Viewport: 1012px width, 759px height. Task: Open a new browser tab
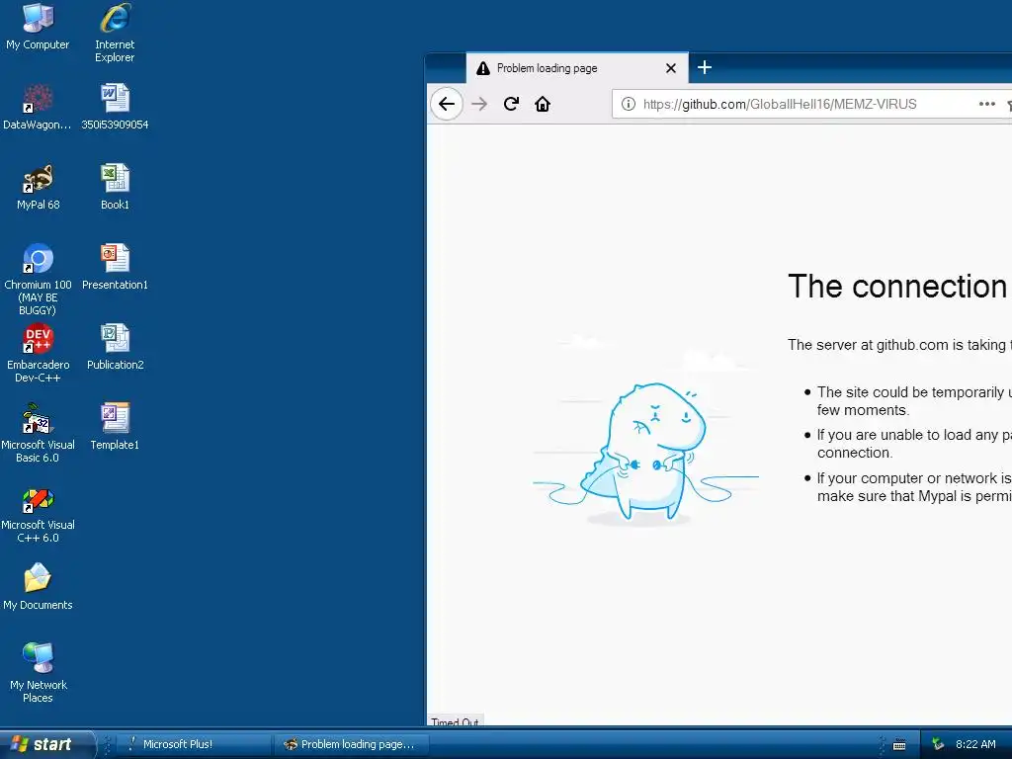(x=705, y=68)
